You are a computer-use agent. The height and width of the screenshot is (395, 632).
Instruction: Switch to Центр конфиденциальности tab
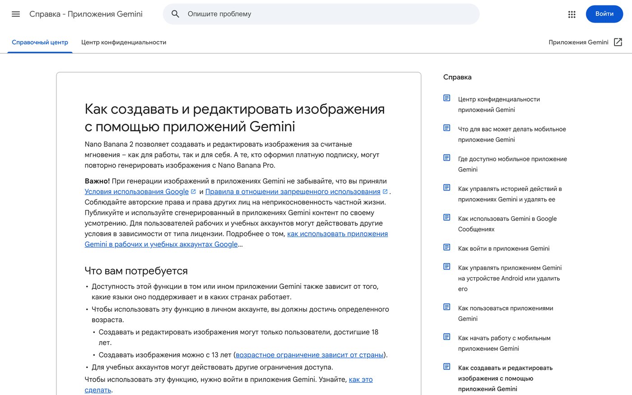click(124, 42)
